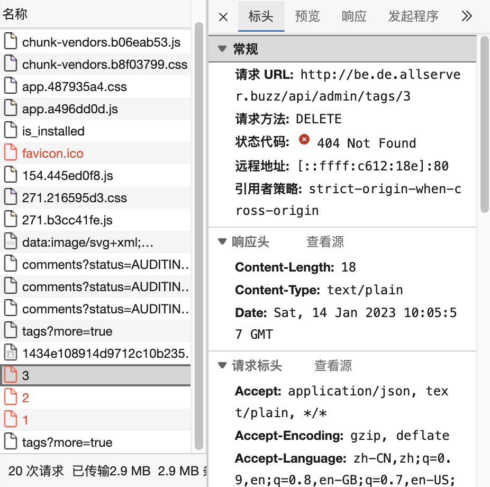Click the remote address value

pyautogui.click(x=373, y=166)
